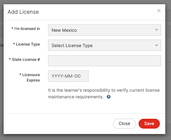Screen dimensions: 171x140
Task: Click the asterisk next to License Type
Action: click(14, 44)
